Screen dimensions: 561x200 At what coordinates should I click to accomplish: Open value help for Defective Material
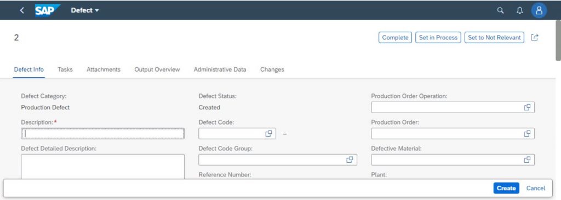point(527,160)
